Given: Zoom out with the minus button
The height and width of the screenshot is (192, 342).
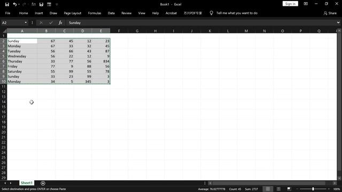Looking at the screenshot, I should (x=297, y=189).
